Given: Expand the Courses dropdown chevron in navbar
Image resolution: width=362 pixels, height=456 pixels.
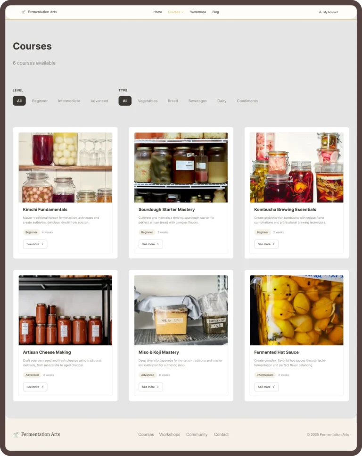Looking at the screenshot, I should coord(182,12).
